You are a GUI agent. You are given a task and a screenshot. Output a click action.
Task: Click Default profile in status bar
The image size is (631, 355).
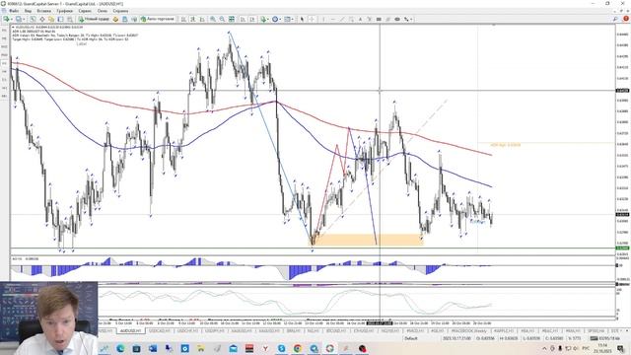pos(411,339)
